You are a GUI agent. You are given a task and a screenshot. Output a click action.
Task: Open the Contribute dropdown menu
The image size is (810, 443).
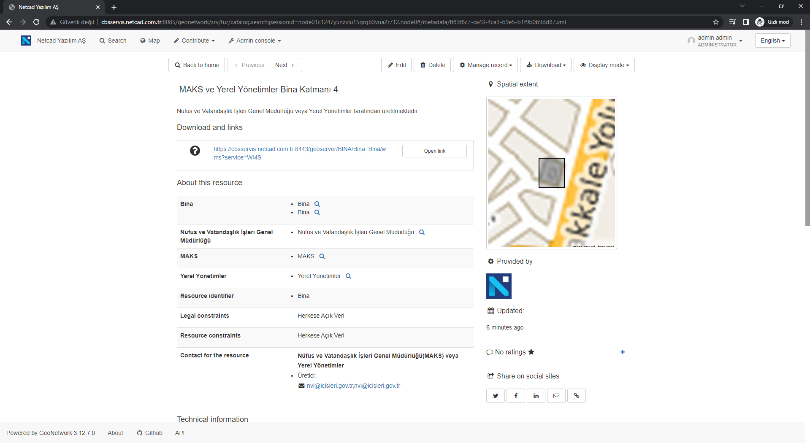point(194,41)
